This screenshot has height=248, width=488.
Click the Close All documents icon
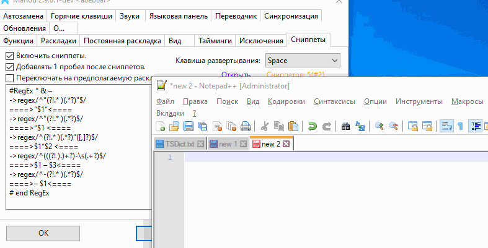click(231, 126)
